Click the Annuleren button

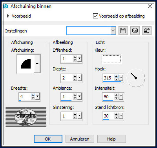(80, 139)
